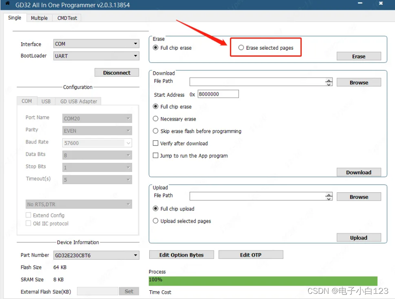Viewport: 395px width, 299px height.
Task: Toggle the Old IIC protocol checkbox
Action: point(28,223)
